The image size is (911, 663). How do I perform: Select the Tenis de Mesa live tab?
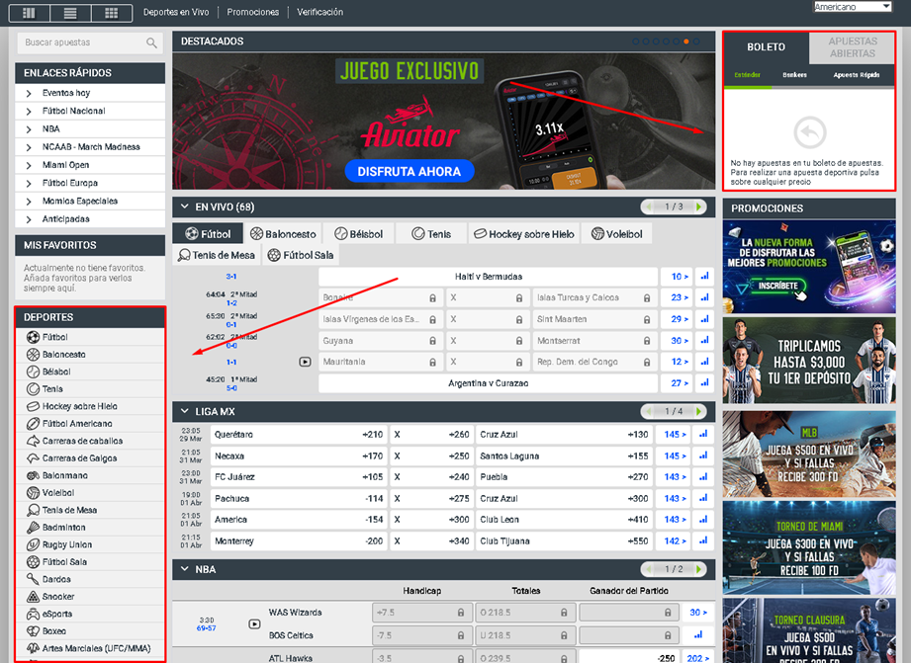click(217, 255)
